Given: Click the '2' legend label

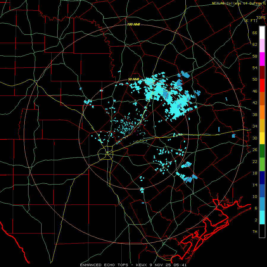Looking at the screenshot, I should pyautogui.click(x=256, y=220).
